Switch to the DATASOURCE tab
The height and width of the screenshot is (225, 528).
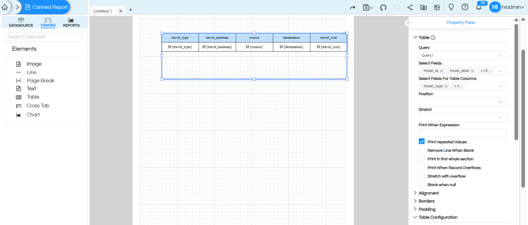coord(21,22)
